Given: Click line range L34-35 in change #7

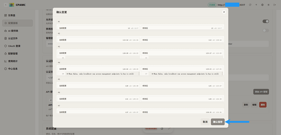Looking at the screenshot, I should point(209,112).
